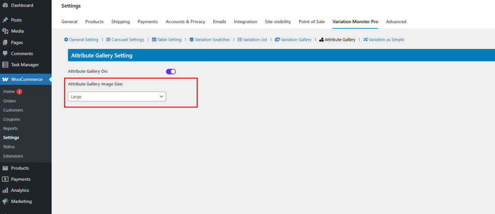The width and height of the screenshot is (495, 214).
Task: Open the Advanced settings tab
Action: (396, 22)
